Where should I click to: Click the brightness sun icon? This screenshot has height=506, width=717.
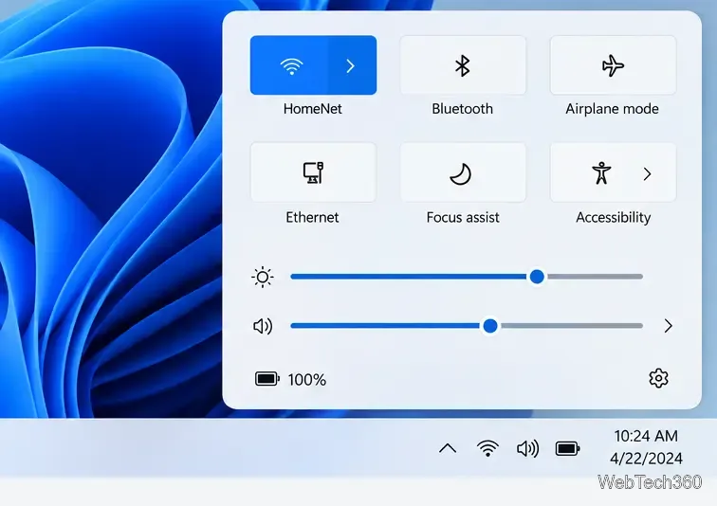point(263,277)
